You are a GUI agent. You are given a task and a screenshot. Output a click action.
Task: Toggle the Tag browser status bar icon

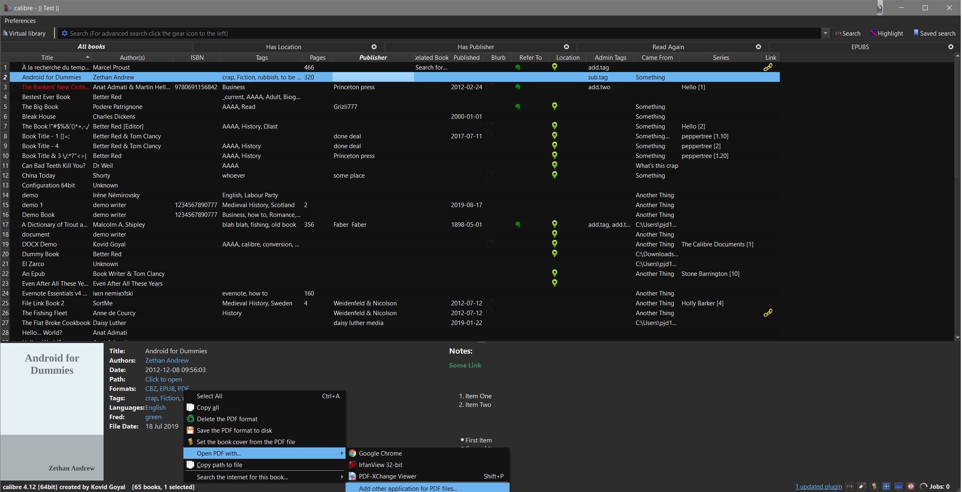pos(862,487)
